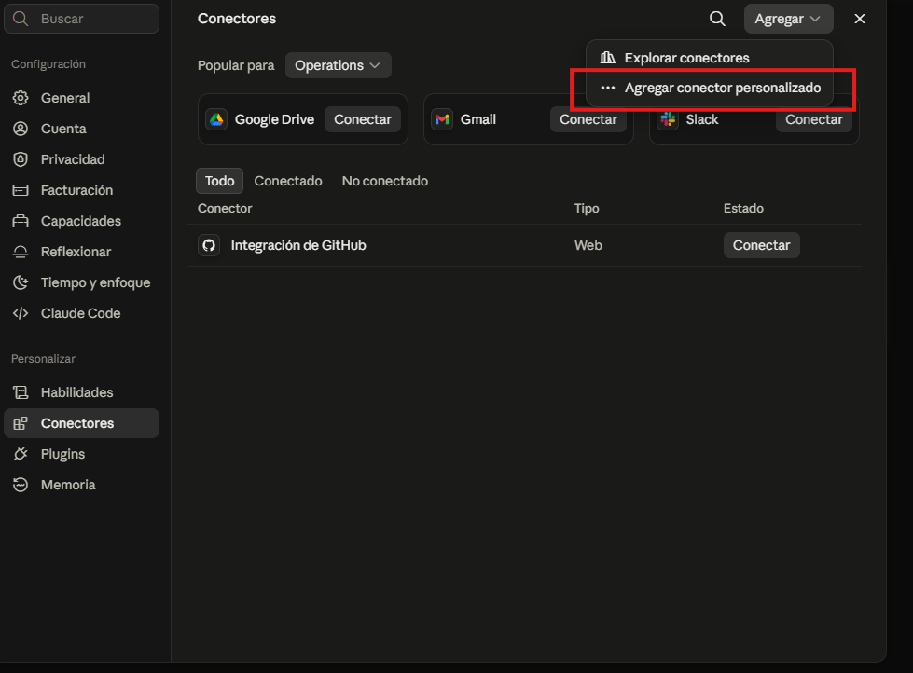This screenshot has height=673, width=913.
Task: Click the General gear icon
Action: pos(21,98)
